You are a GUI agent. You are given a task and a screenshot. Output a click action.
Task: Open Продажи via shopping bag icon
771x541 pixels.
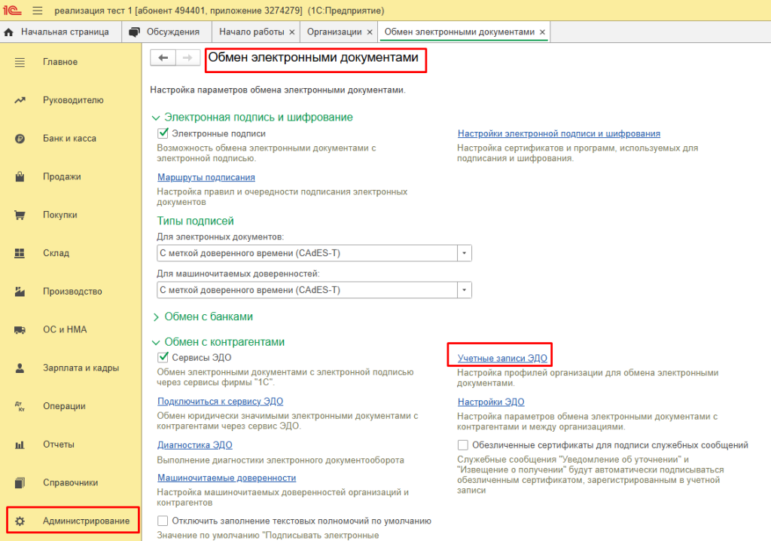20,177
